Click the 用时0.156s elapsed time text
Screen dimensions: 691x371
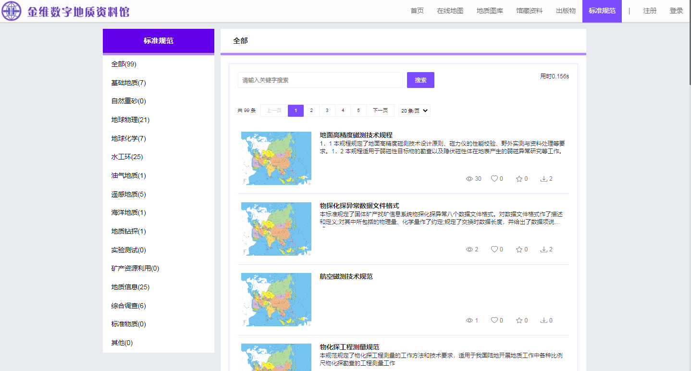tap(555, 76)
